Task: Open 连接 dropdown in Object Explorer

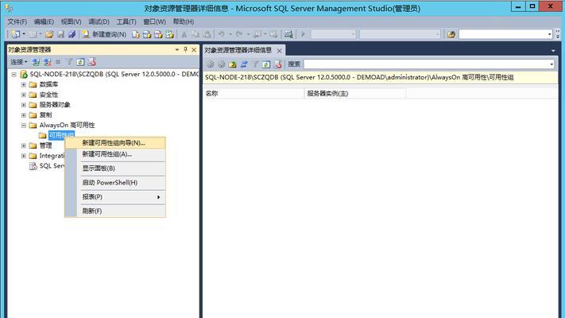Action: click(19, 62)
